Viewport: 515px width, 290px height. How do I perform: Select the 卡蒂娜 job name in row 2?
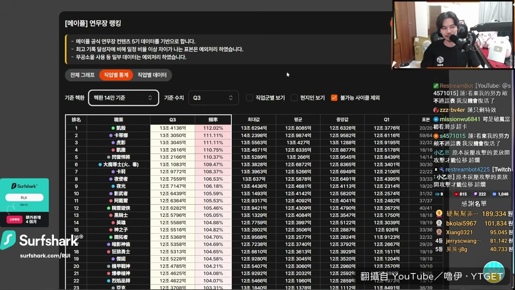[x=121, y=135]
